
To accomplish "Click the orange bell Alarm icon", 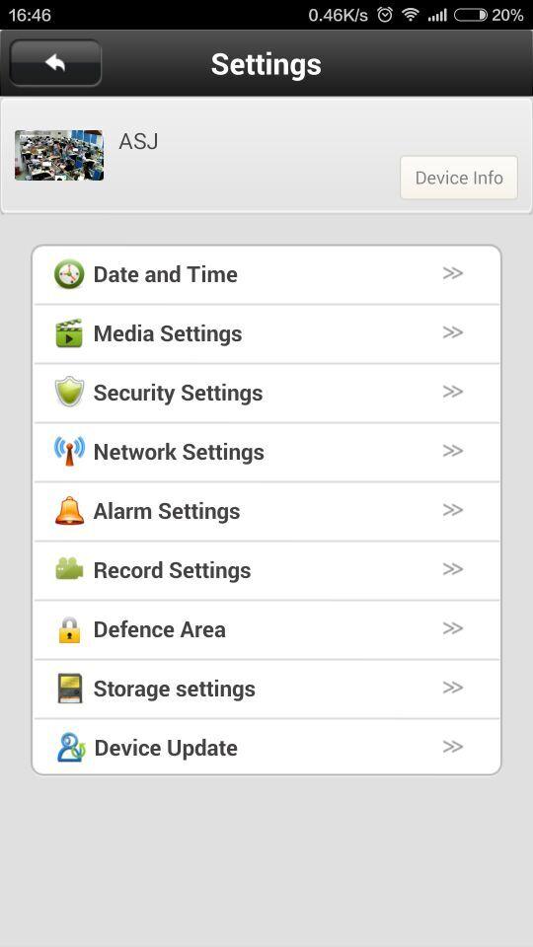I will click(69, 510).
